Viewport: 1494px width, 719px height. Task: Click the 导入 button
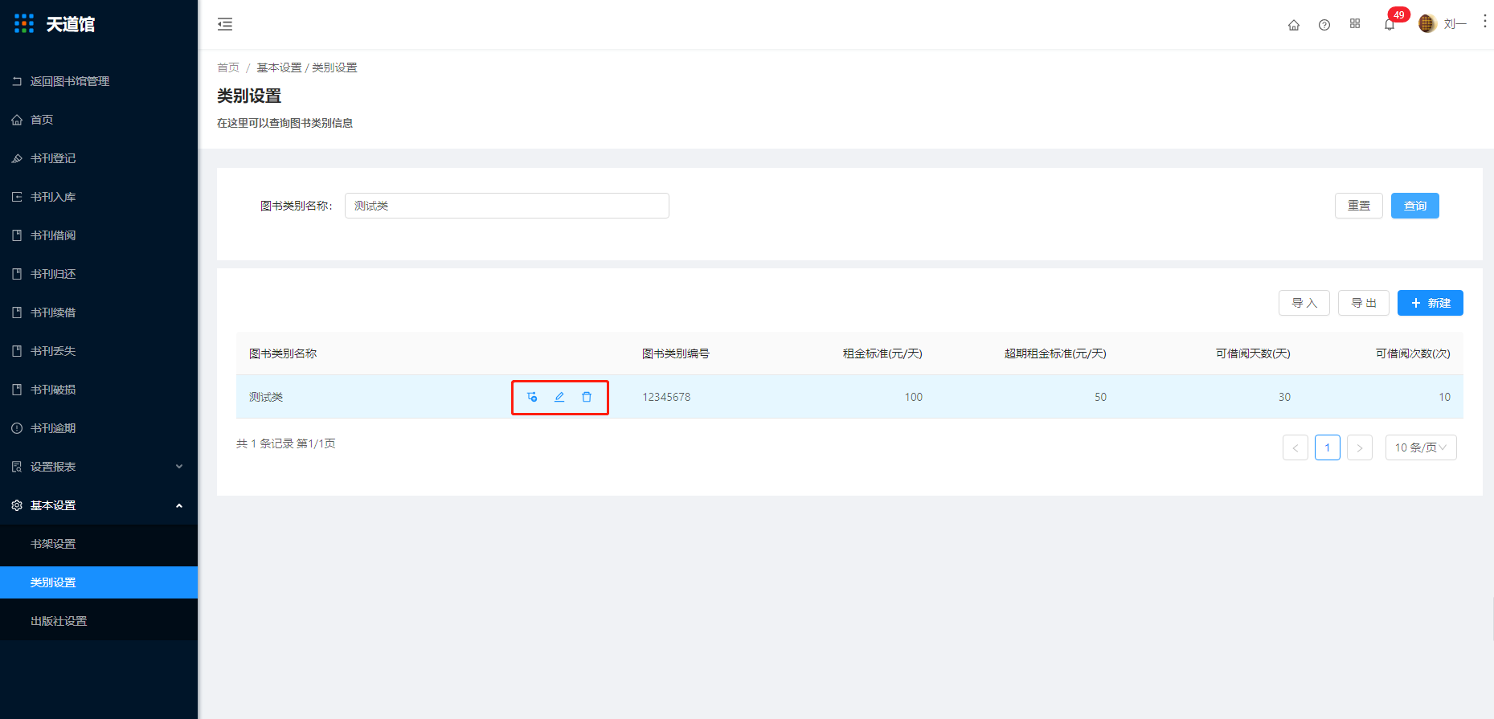(x=1304, y=303)
